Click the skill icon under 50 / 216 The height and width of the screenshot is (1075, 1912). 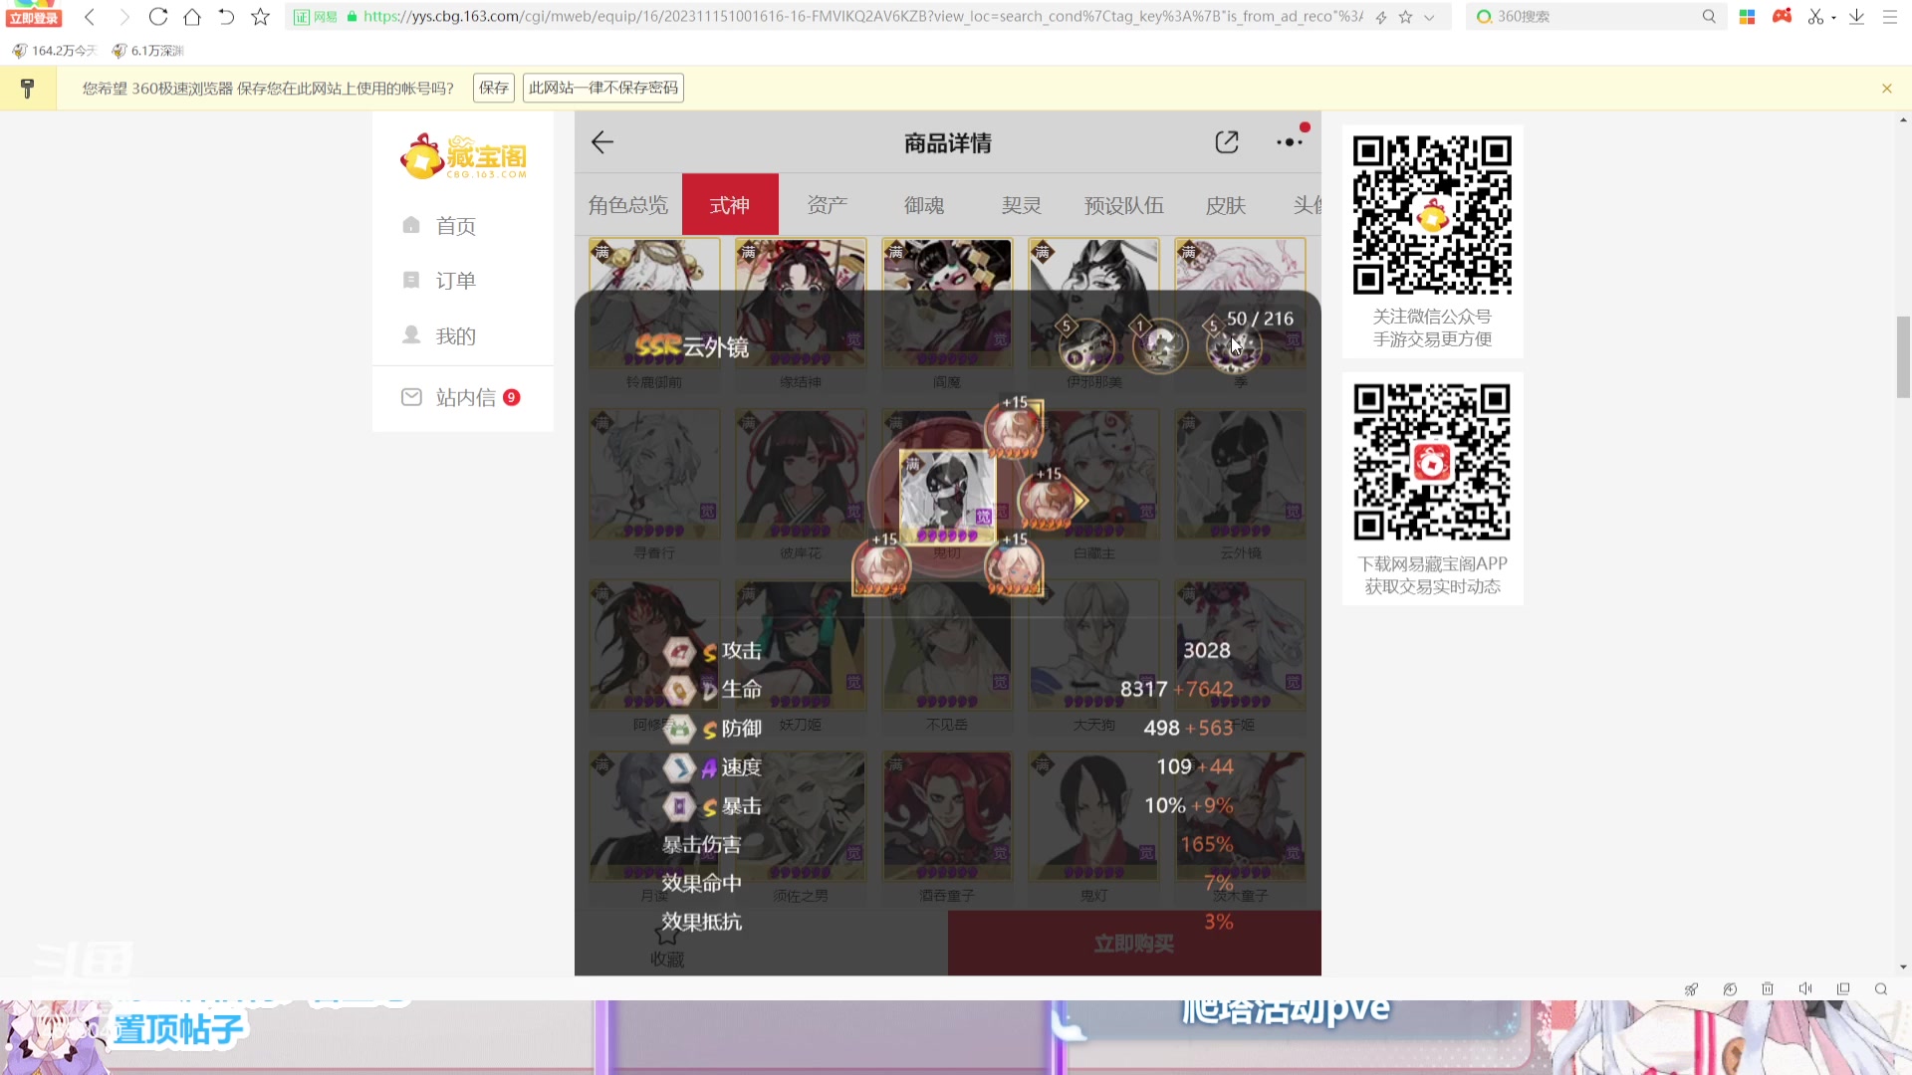pos(1234,345)
